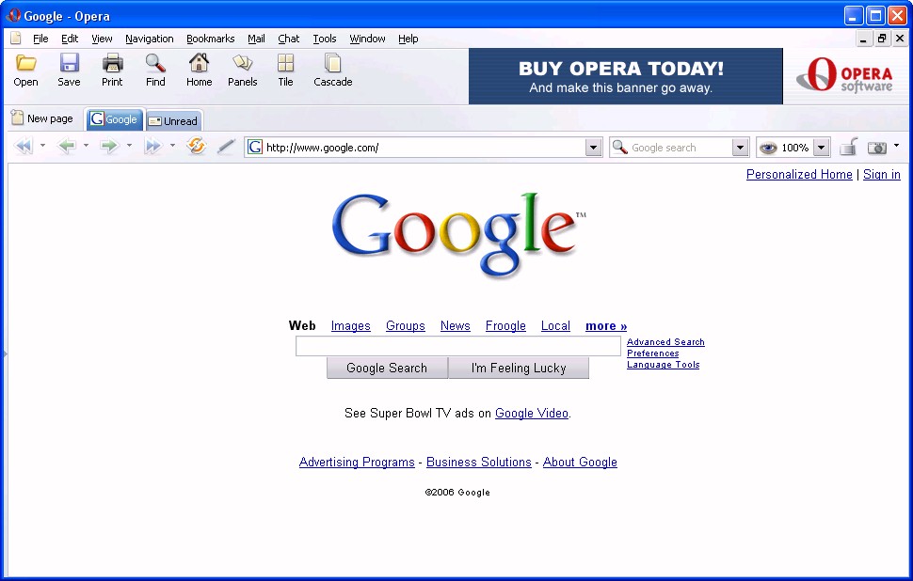The width and height of the screenshot is (913, 581).
Task: Open the File menu
Action: click(x=40, y=39)
